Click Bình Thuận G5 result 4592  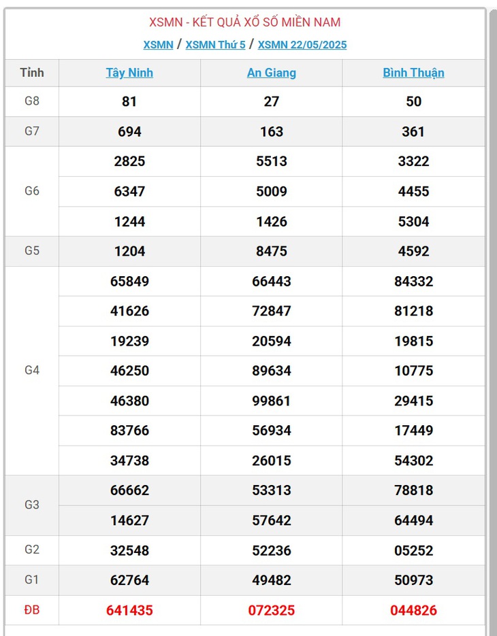point(413,251)
